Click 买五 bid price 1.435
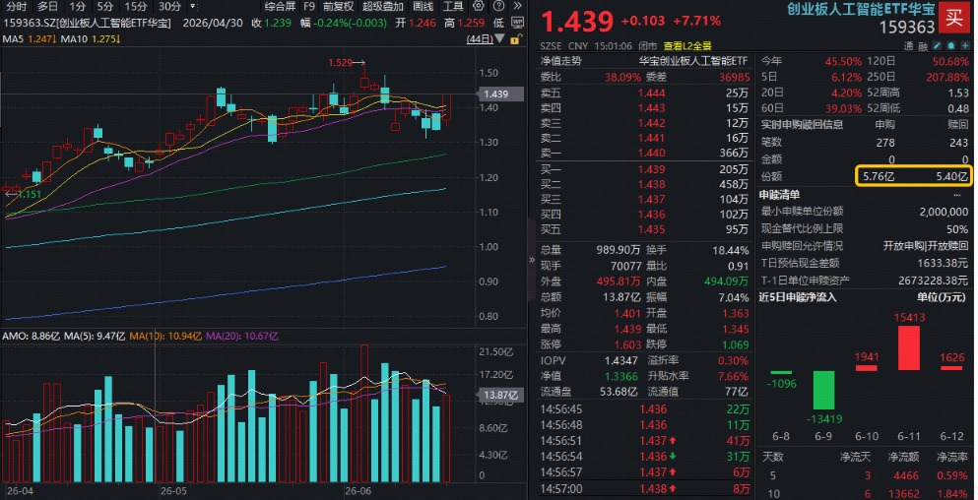Screen dimensions: 978x500 (651, 229)
